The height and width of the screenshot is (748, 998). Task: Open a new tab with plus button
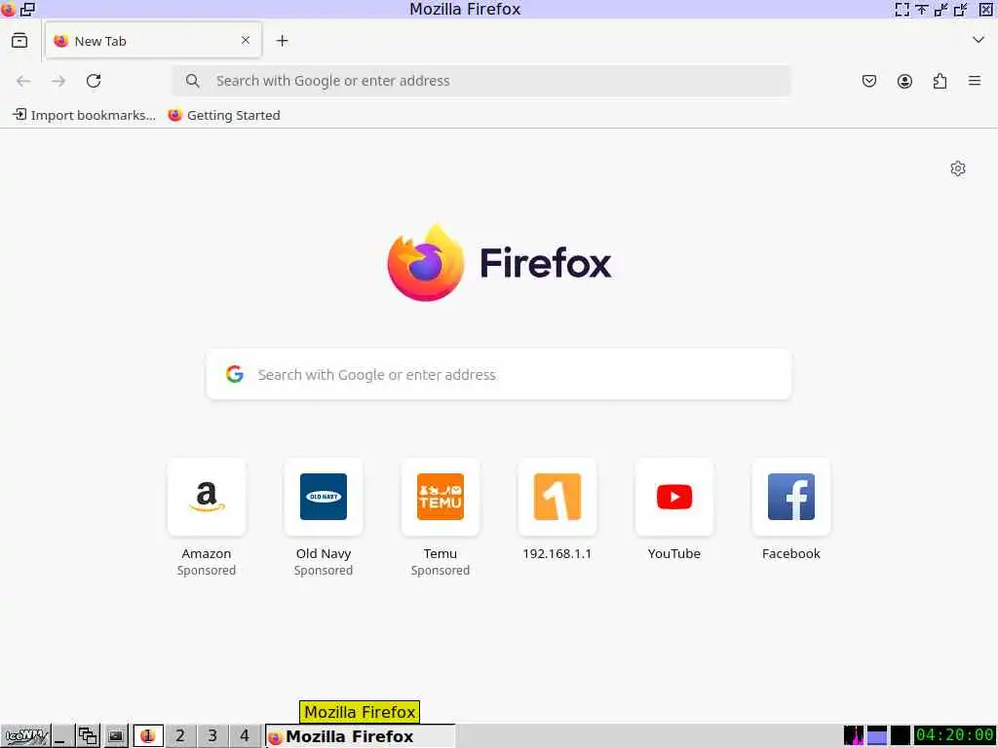282,41
